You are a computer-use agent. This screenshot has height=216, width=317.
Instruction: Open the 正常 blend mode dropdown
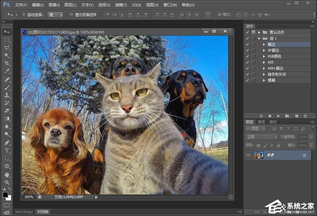coord(262,137)
